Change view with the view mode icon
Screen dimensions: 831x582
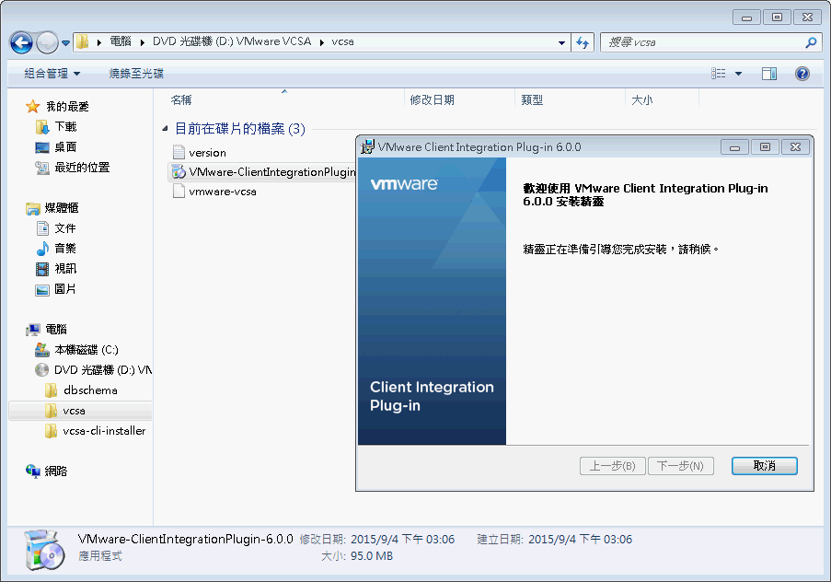[x=718, y=74]
